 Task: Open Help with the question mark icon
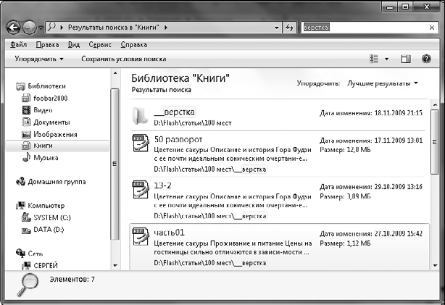click(x=426, y=59)
